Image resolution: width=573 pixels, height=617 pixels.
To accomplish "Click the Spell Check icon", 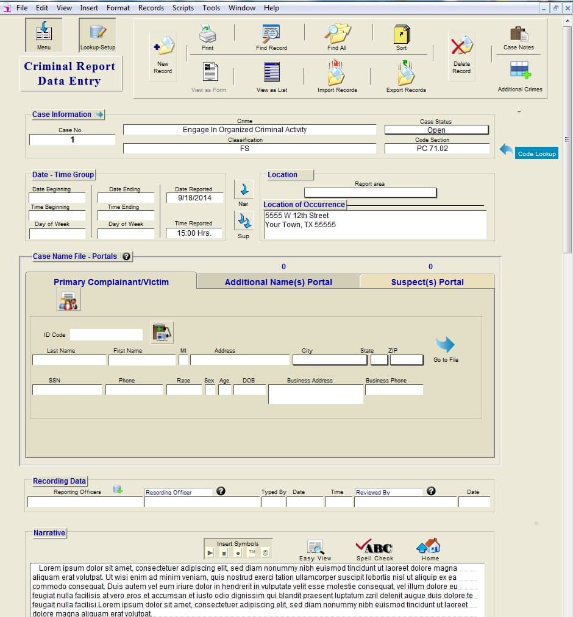I will 375,546.
